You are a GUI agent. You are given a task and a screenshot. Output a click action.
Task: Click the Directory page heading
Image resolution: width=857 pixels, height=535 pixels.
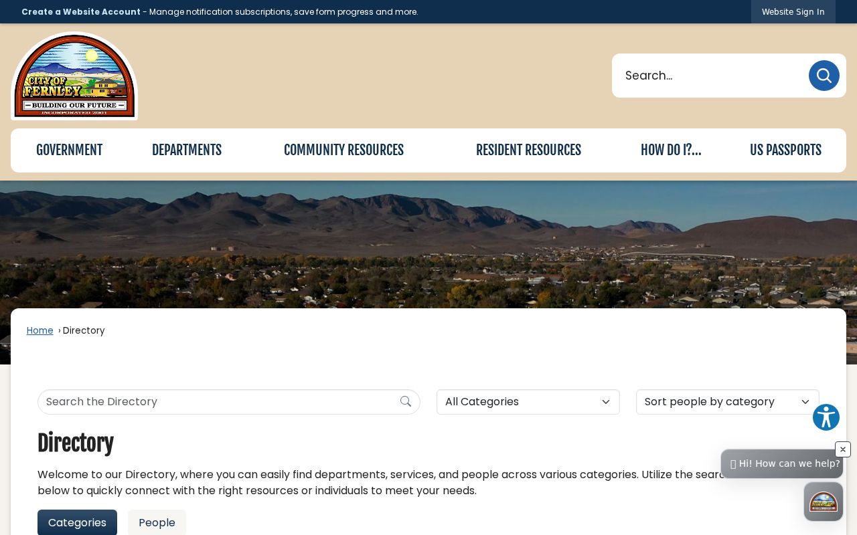tap(76, 443)
